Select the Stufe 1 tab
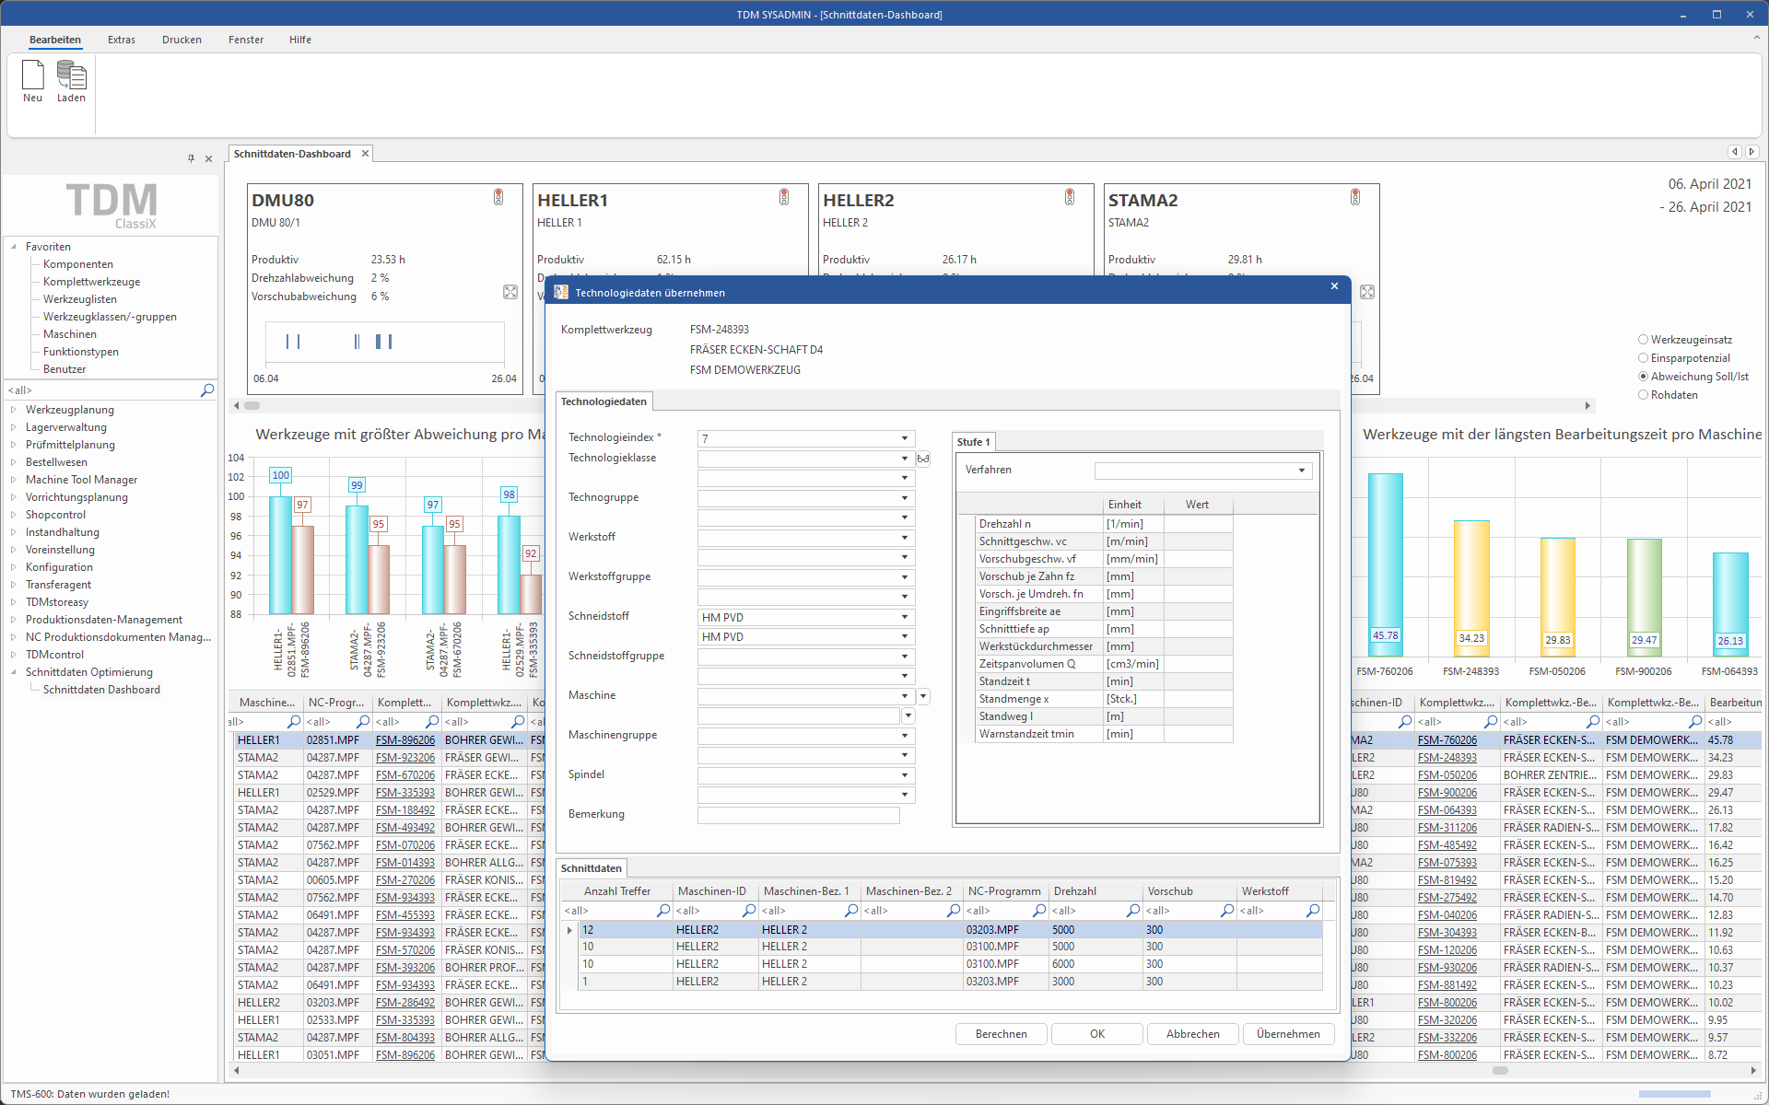 [973, 442]
